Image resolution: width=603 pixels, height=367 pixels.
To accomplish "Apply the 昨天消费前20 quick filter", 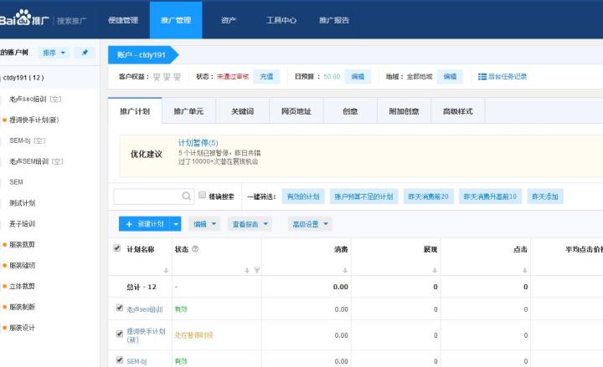I will (x=429, y=196).
